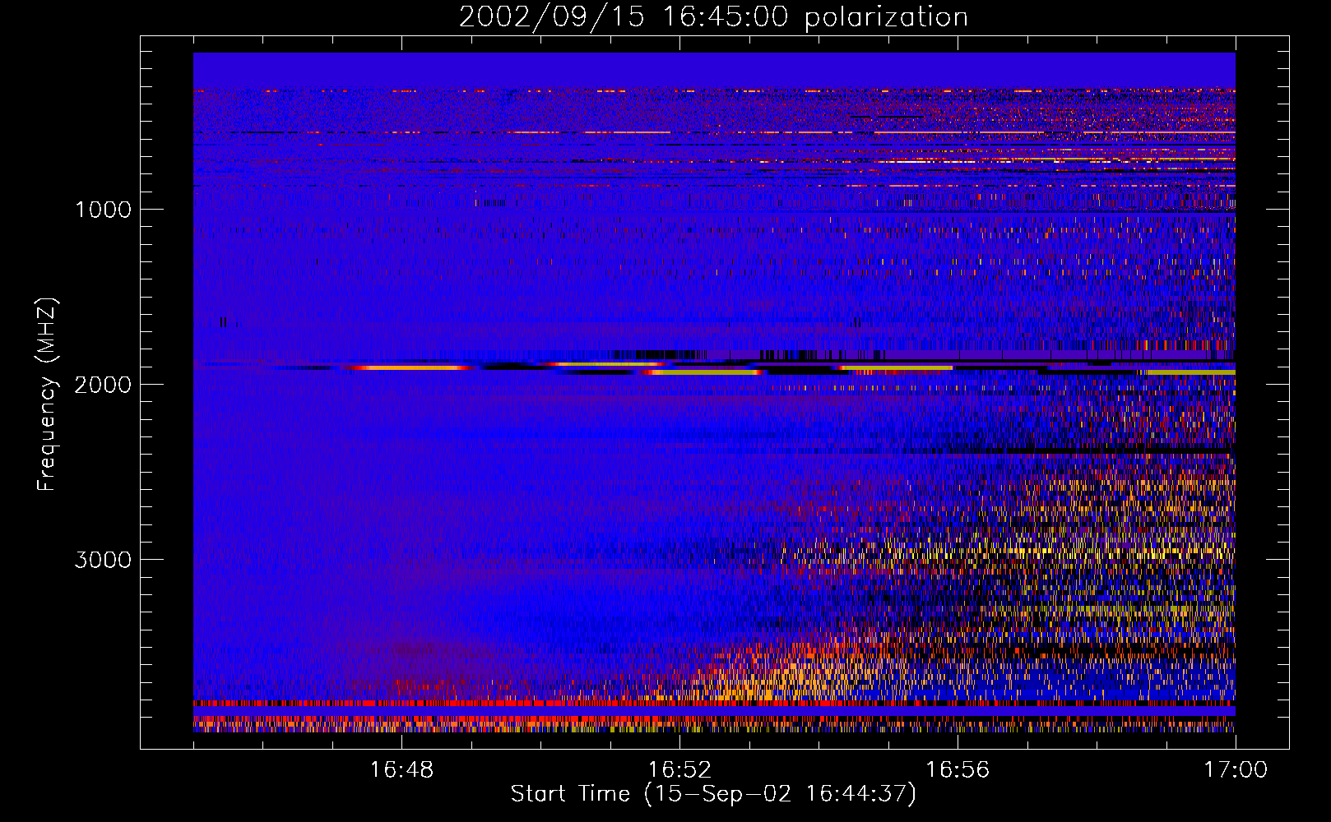Click the plot title '2002/09/15 16:45:00 polarization'

pos(713,17)
